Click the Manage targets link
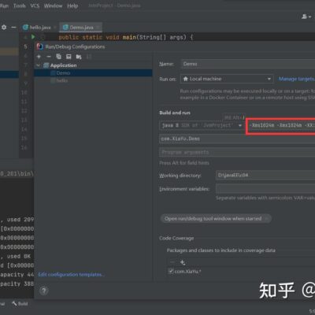The height and width of the screenshot is (315, 315). point(297,79)
